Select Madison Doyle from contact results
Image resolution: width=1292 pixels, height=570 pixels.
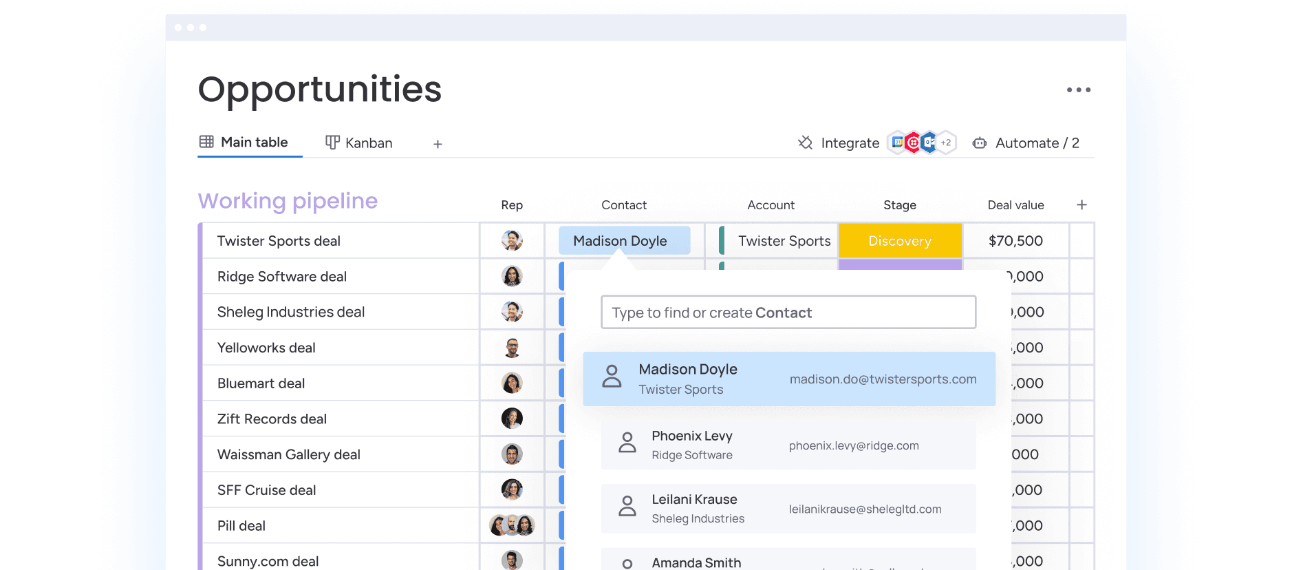click(x=789, y=379)
